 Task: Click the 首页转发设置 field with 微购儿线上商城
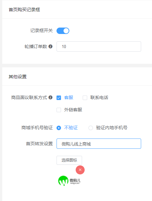[99, 144]
